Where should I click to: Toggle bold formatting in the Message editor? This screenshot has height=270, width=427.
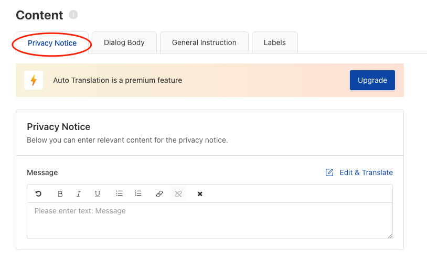[60, 194]
